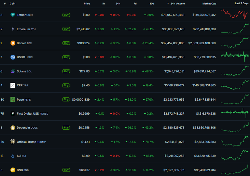Click Pepe's 7-day sparkline chart
This screenshot has width=250, height=176.
point(234,99)
